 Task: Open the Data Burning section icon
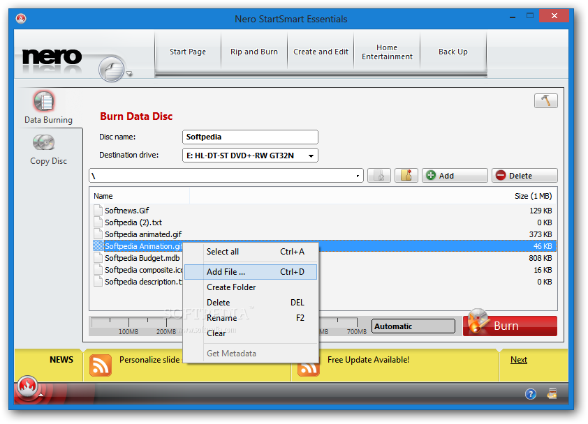[x=44, y=101]
